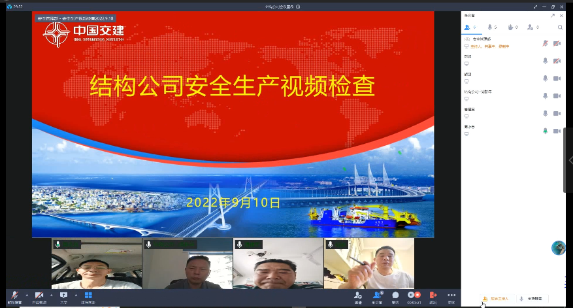
Task: Click the camera icon in the bottom toolbar
Action: [39, 296]
